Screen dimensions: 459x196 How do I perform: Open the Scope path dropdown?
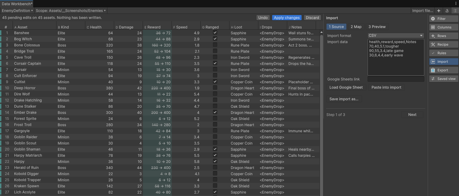point(71,11)
